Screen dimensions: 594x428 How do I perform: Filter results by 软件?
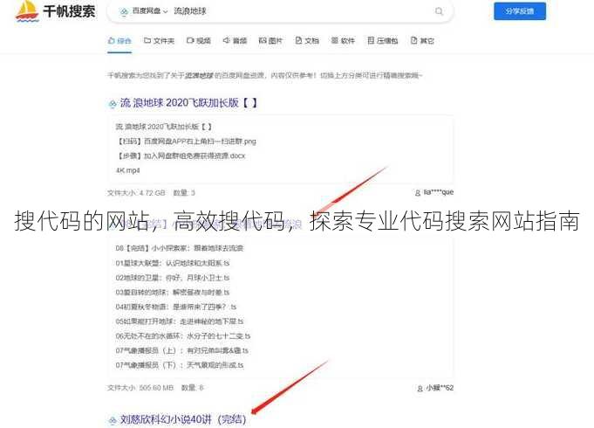click(343, 40)
